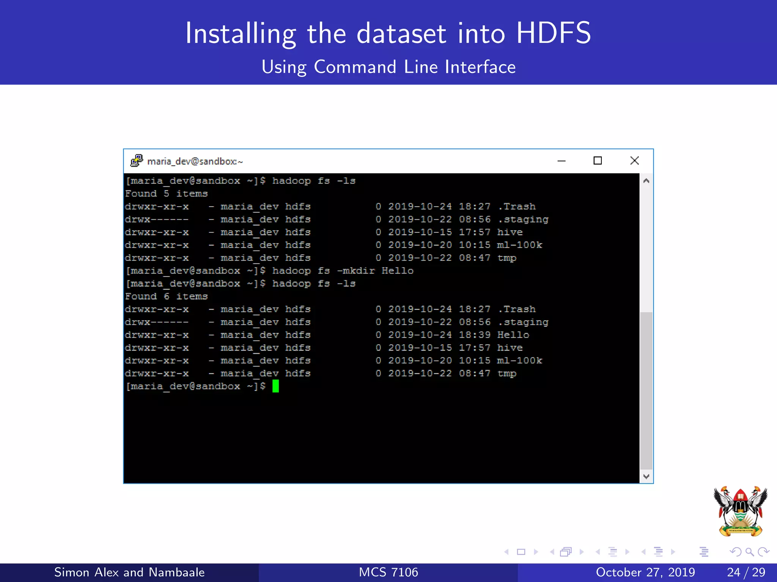Go to previous section with Beamer arrow

coord(643,552)
